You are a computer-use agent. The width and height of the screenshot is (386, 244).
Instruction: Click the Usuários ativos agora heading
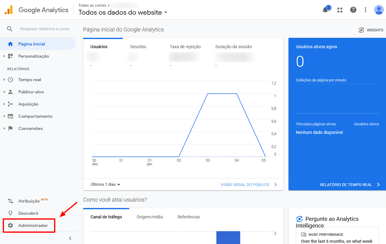tap(316, 47)
